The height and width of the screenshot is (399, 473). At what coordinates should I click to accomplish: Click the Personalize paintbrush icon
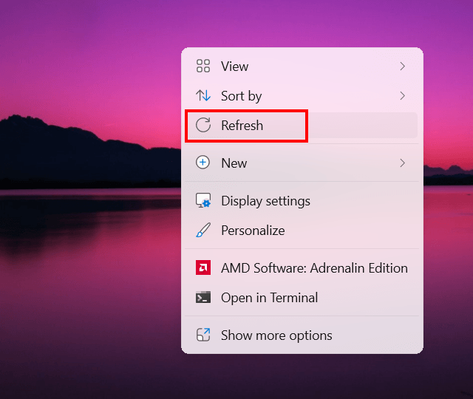[203, 231]
